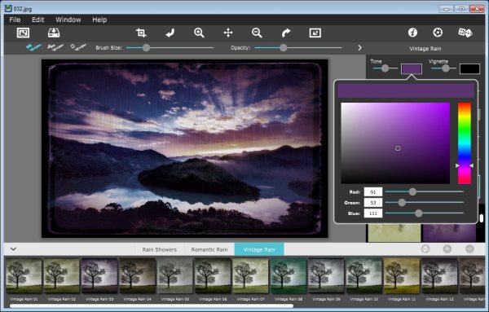Select the crop tool
The height and width of the screenshot is (312, 489).
[141, 33]
